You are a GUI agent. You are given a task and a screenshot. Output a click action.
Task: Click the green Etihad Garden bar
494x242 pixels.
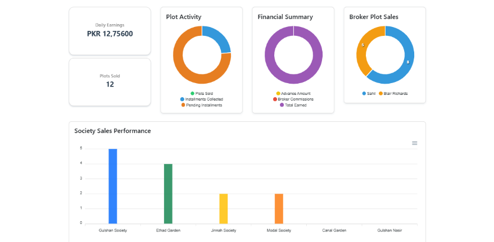click(168, 193)
